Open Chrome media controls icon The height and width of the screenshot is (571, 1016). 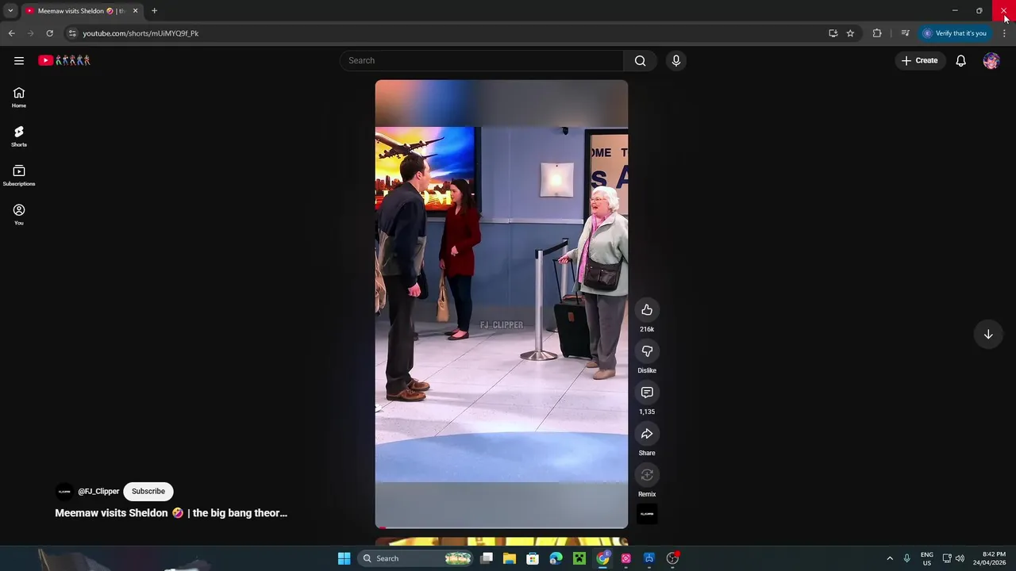pyautogui.click(x=905, y=33)
